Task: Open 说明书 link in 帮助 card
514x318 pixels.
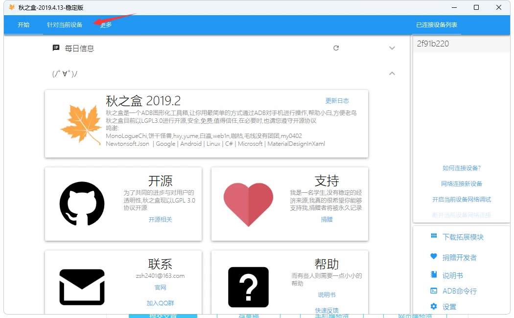Action: click(x=327, y=295)
